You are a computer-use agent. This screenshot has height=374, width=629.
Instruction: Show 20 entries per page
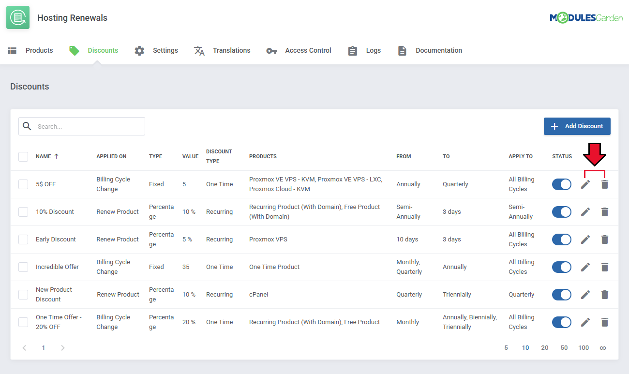[x=545, y=348]
